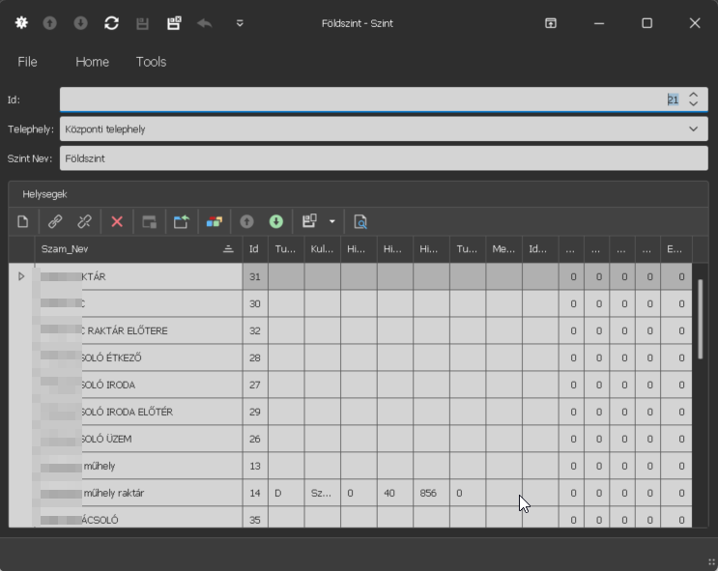Screen dimensions: 718x571
Task: Click the colored blocks icon
Action: pyautogui.click(x=215, y=222)
